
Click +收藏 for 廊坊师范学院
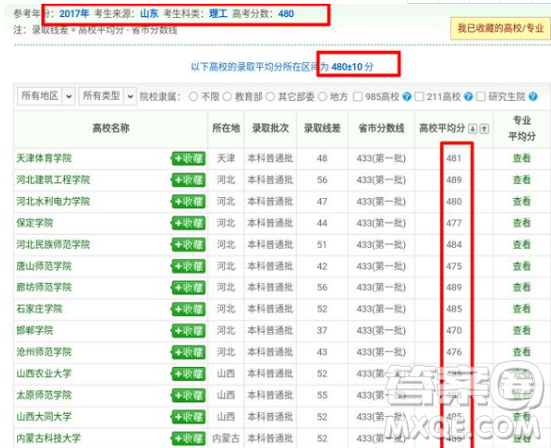[188, 288]
